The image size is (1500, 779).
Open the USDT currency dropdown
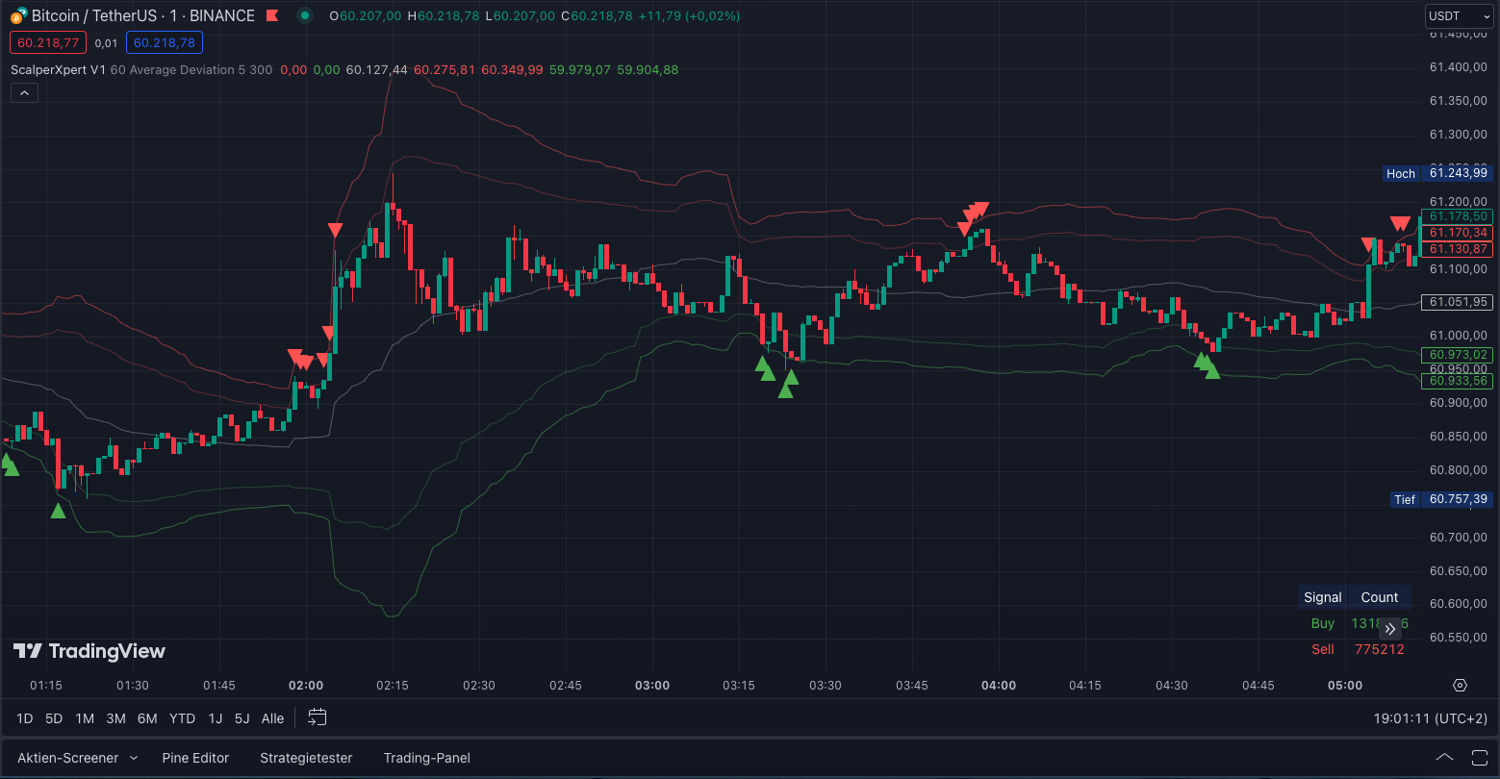point(1458,16)
